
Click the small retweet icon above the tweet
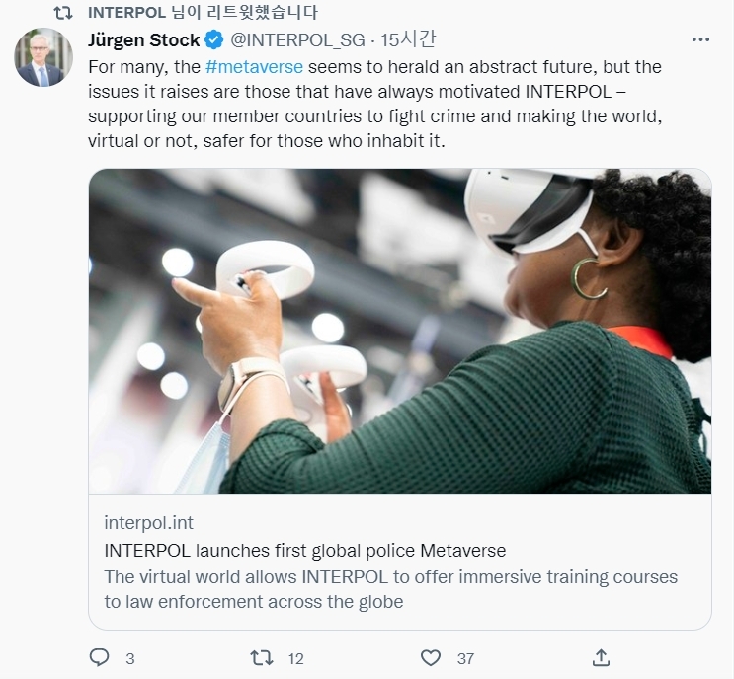click(x=61, y=13)
